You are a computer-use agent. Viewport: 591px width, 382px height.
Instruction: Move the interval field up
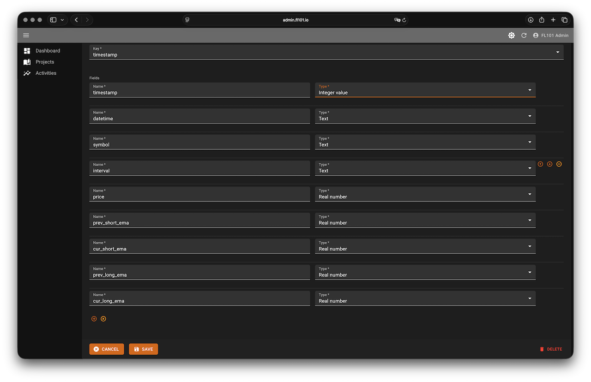click(540, 164)
